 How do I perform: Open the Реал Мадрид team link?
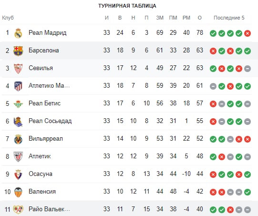click(x=47, y=32)
